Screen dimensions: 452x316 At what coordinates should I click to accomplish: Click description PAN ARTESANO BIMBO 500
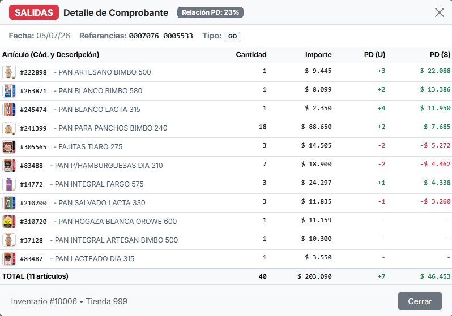click(x=105, y=72)
